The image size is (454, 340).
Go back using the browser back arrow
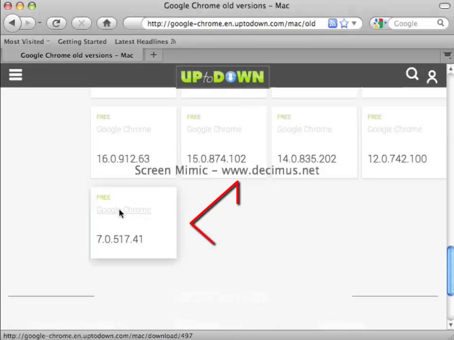(x=12, y=23)
